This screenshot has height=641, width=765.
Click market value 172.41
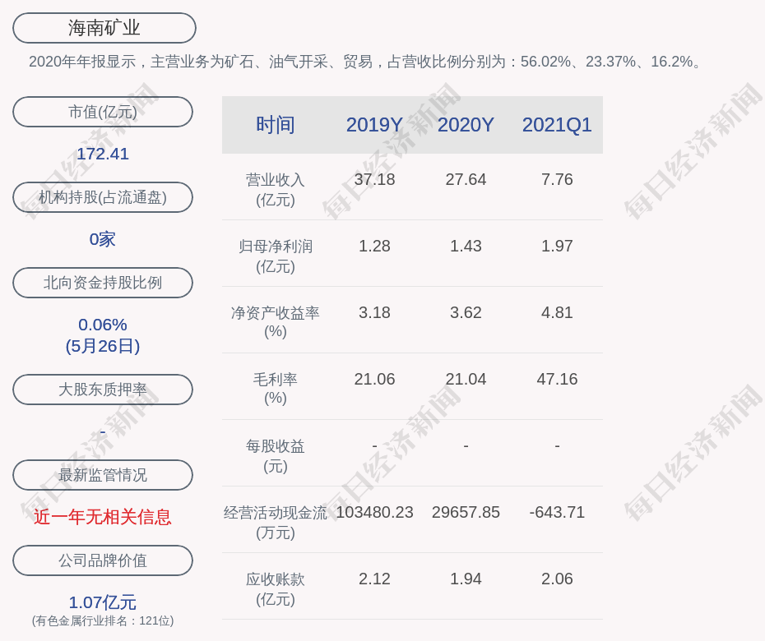pyautogui.click(x=103, y=154)
